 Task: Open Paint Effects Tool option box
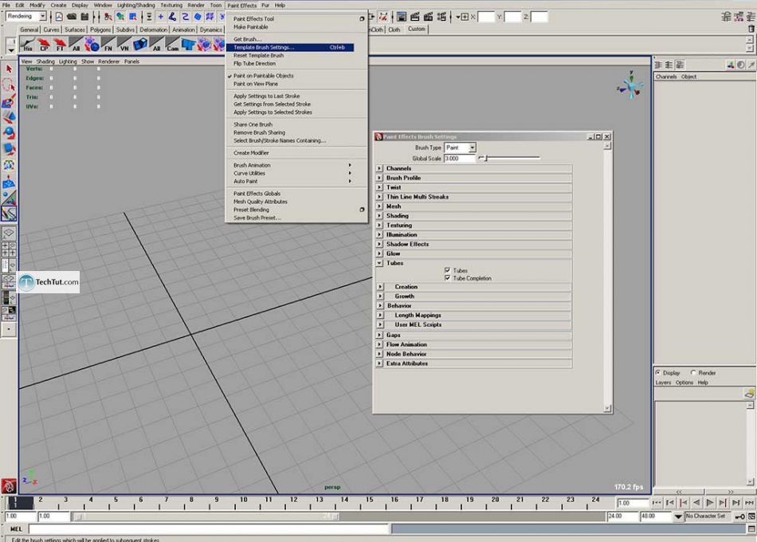362,19
